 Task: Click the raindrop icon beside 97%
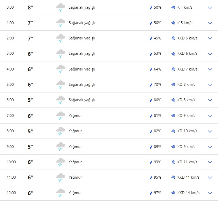pyautogui.click(x=151, y=193)
